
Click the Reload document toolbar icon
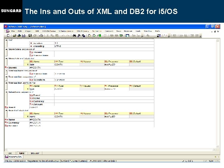[x=24, y=35]
